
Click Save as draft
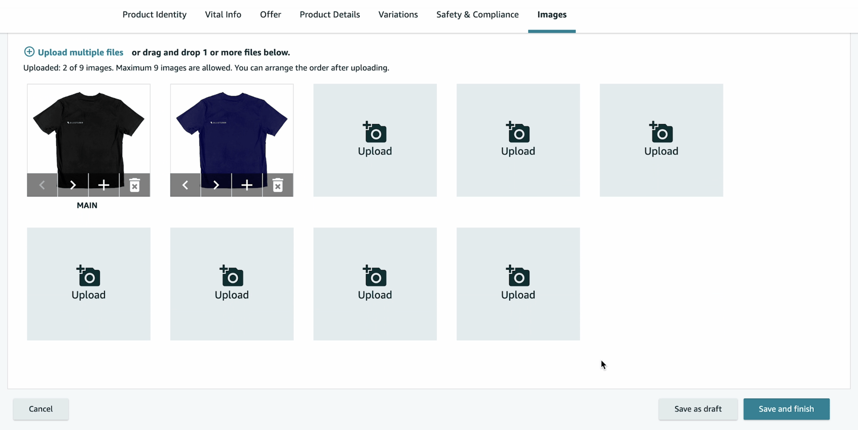(x=697, y=409)
